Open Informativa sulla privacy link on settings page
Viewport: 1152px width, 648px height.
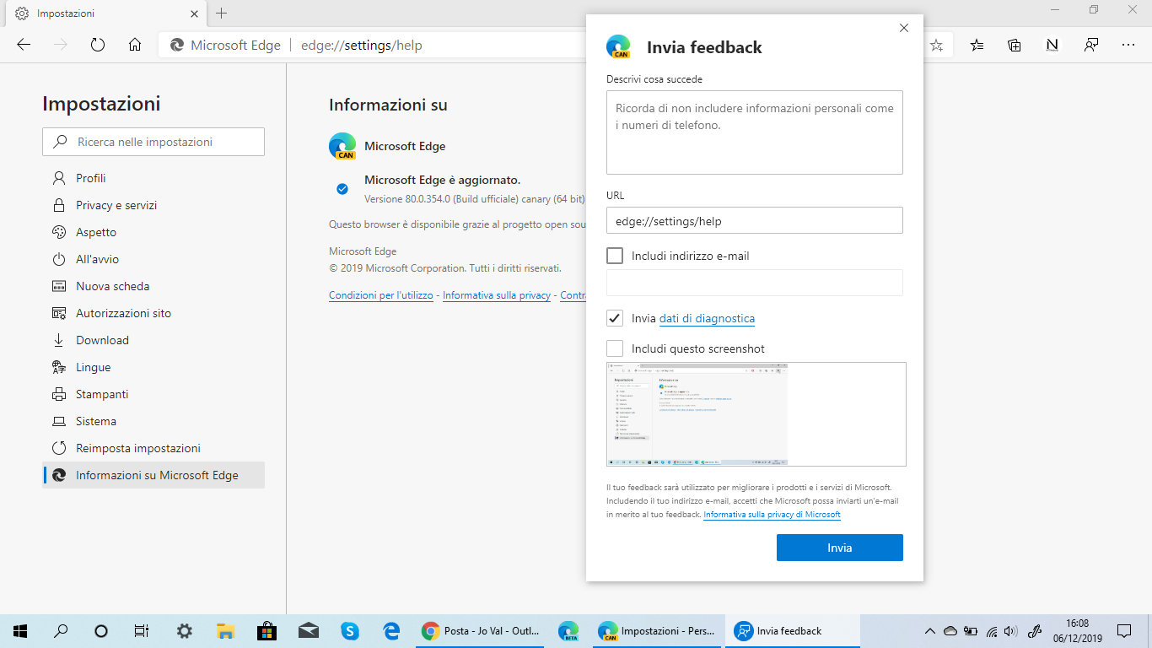[x=497, y=295]
